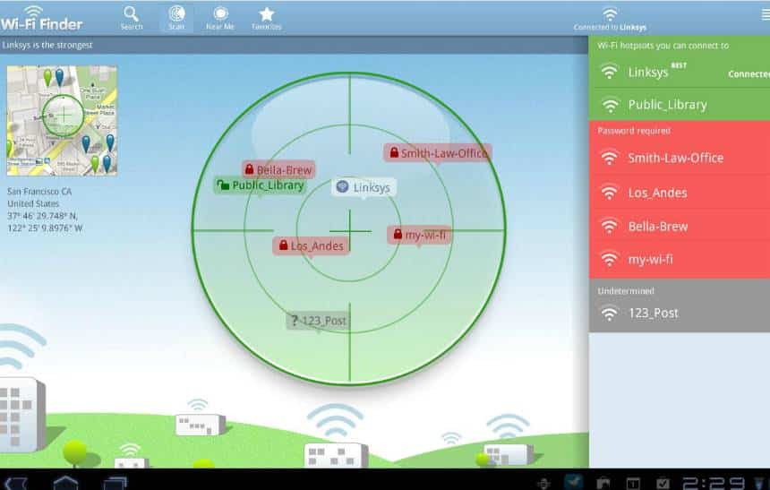This screenshot has width=770, height=490.
Task: Open the Search tab
Action: 131,18
